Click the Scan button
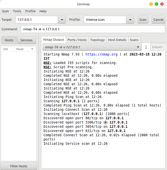Viewport: 167px width, 170px height. (x=143, y=20)
